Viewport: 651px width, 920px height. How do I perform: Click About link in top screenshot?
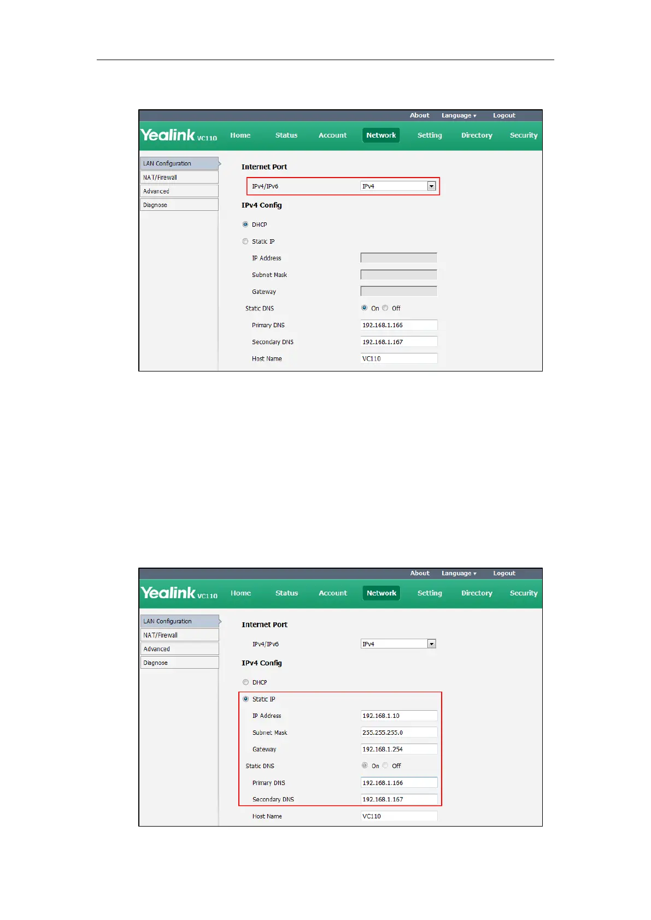pos(419,115)
